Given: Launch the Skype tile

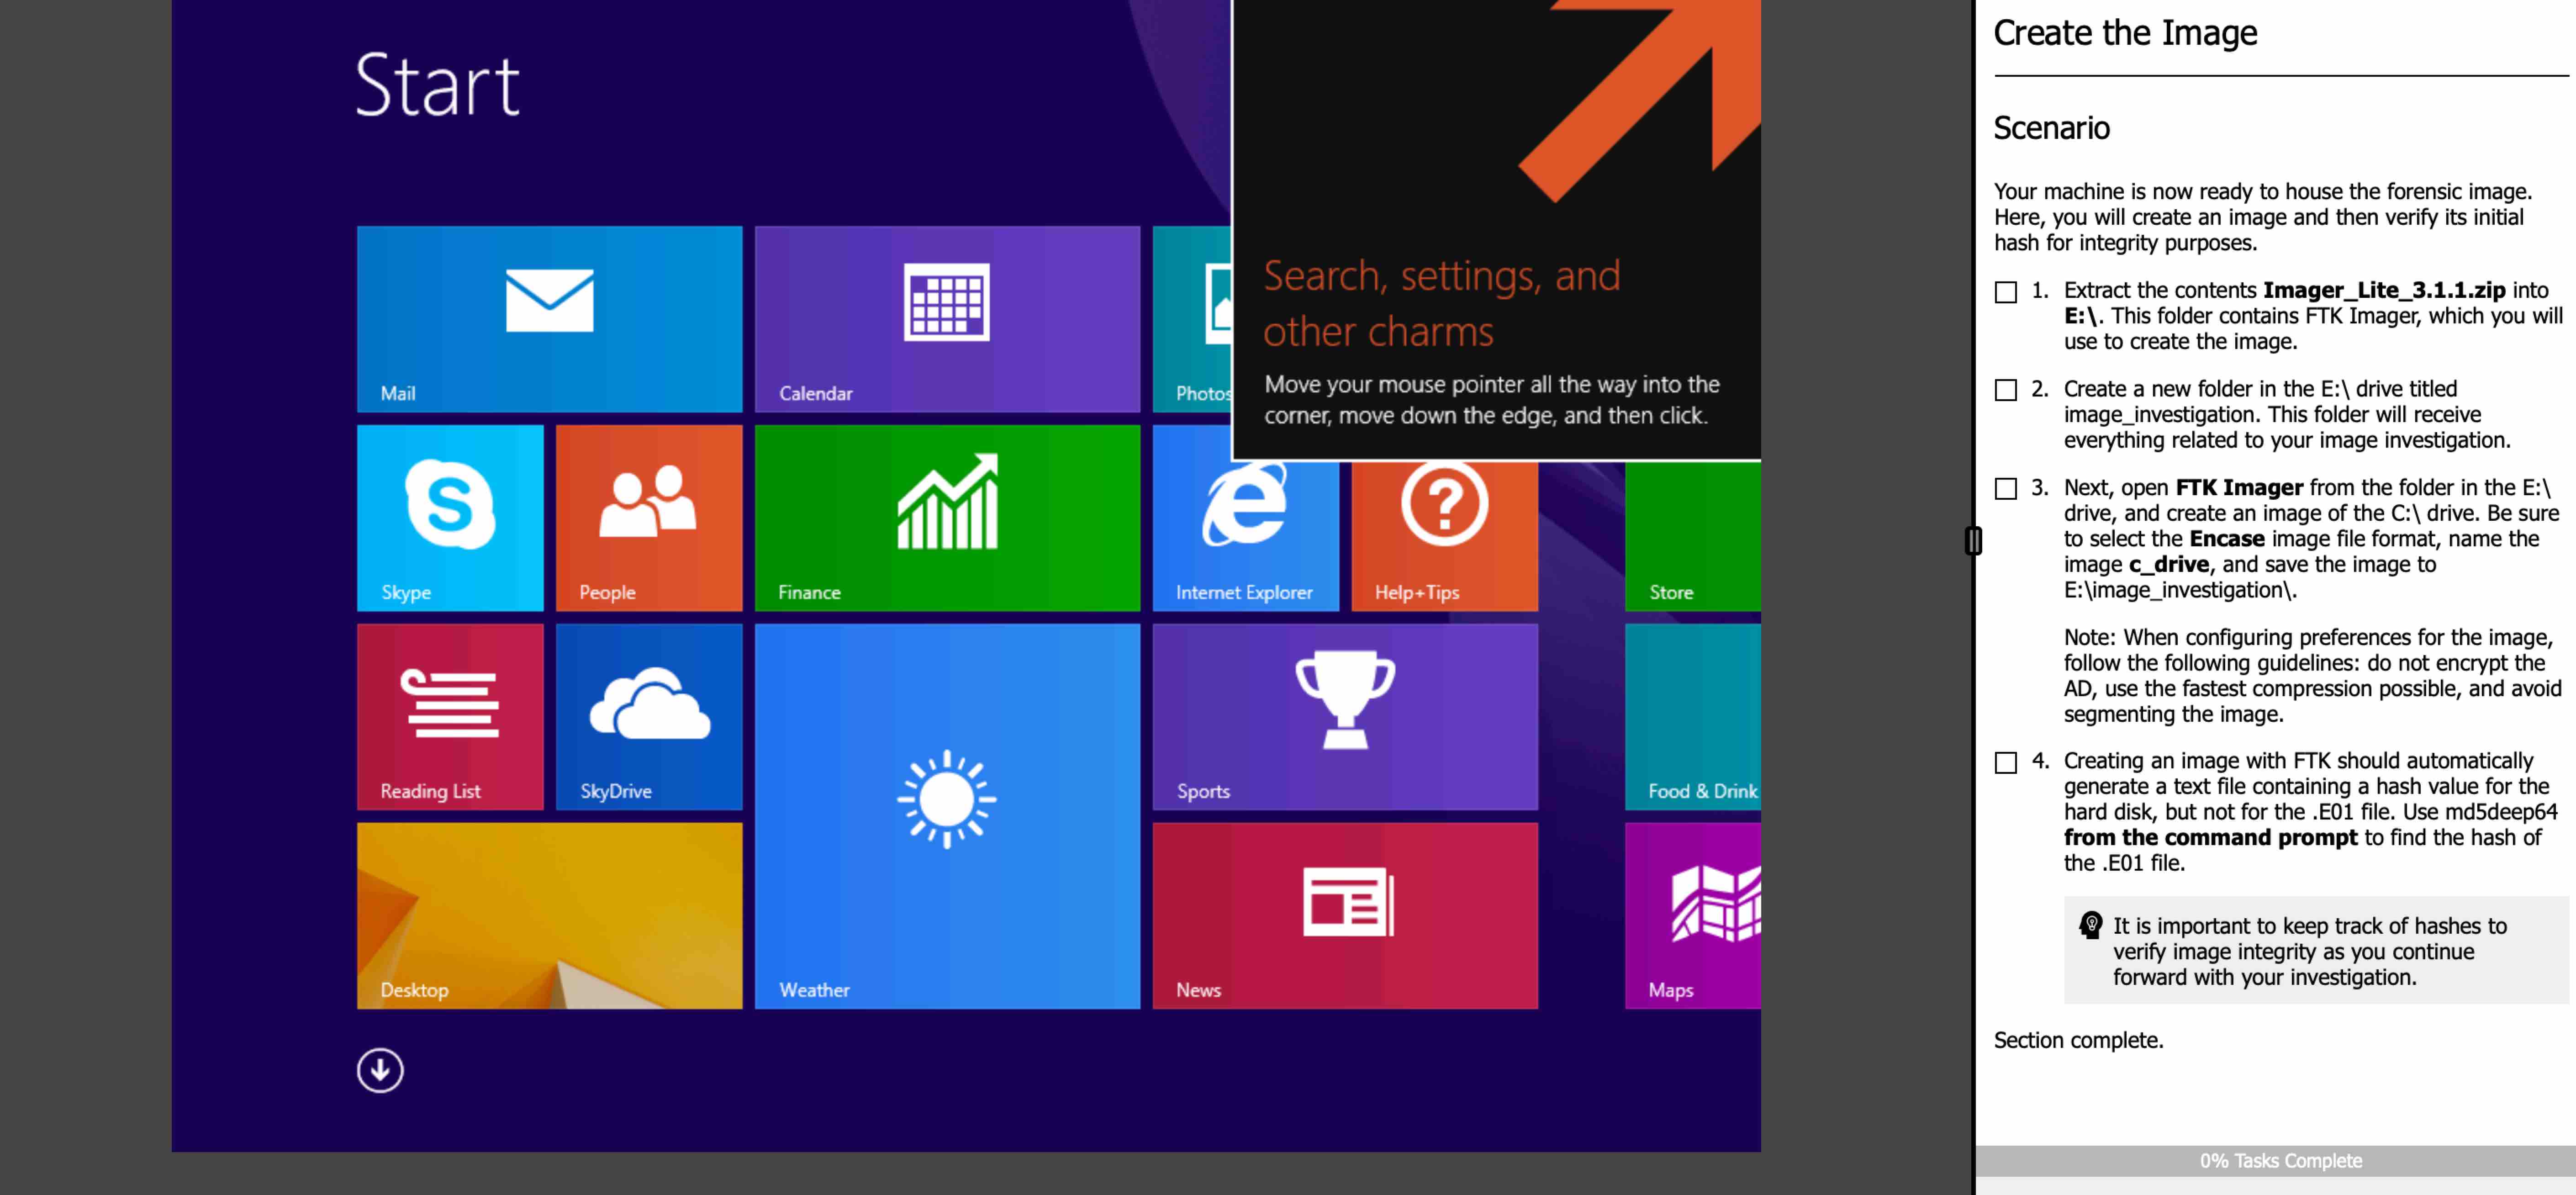Looking at the screenshot, I should (x=450, y=517).
